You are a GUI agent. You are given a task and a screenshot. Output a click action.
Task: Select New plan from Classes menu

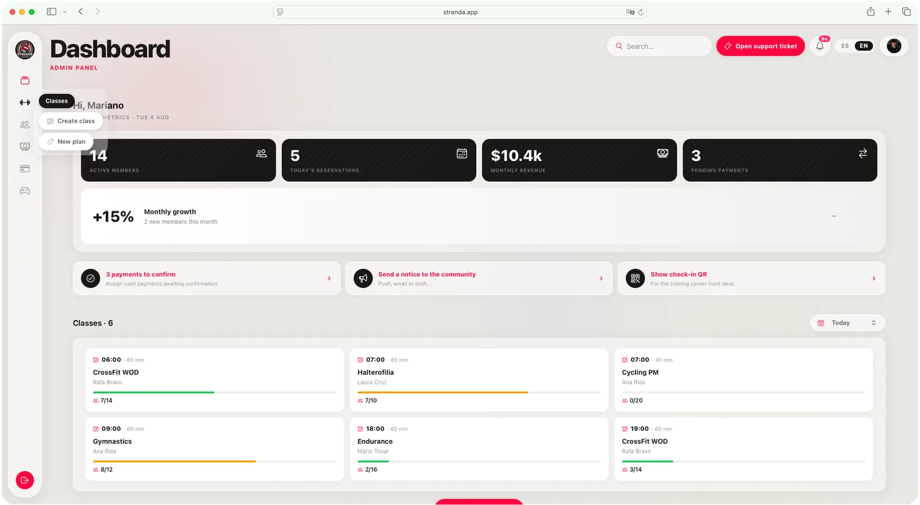pyautogui.click(x=66, y=141)
